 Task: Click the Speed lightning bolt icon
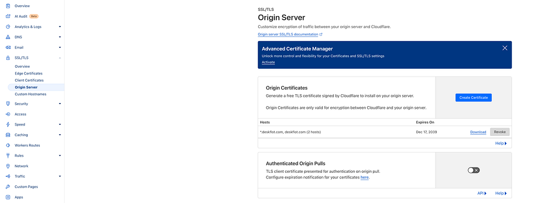(8, 124)
